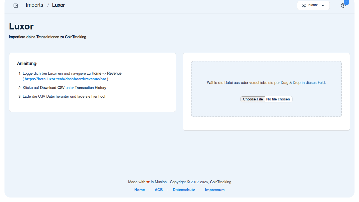Open the help question mark icon
The height and width of the screenshot is (202, 359).
click(343, 5)
